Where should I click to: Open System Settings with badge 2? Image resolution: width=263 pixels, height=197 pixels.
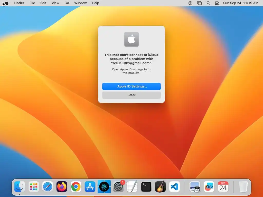[x=118, y=187]
